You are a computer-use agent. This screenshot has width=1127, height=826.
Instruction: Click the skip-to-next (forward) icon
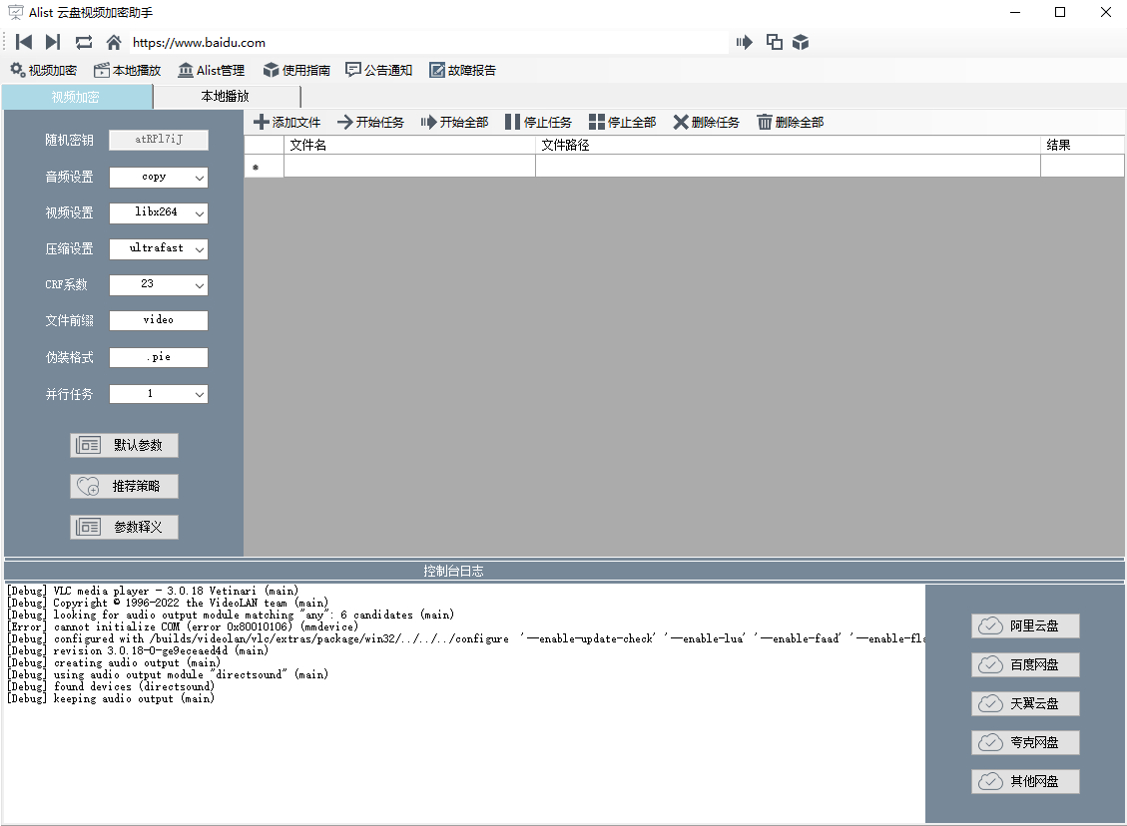[x=53, y=42]
